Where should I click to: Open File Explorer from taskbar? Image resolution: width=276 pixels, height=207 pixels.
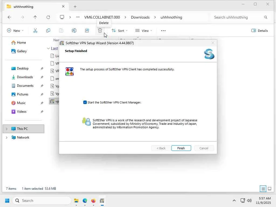76,201
